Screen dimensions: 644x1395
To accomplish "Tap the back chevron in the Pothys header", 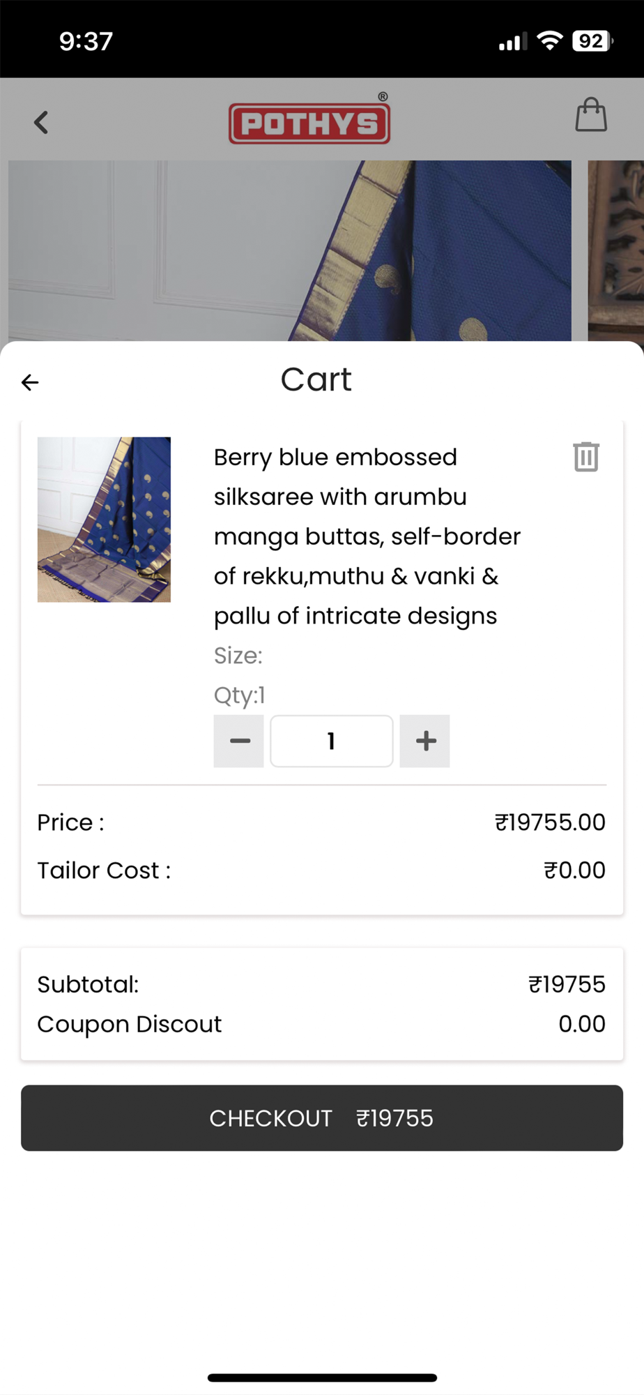I will pos(41,122).
